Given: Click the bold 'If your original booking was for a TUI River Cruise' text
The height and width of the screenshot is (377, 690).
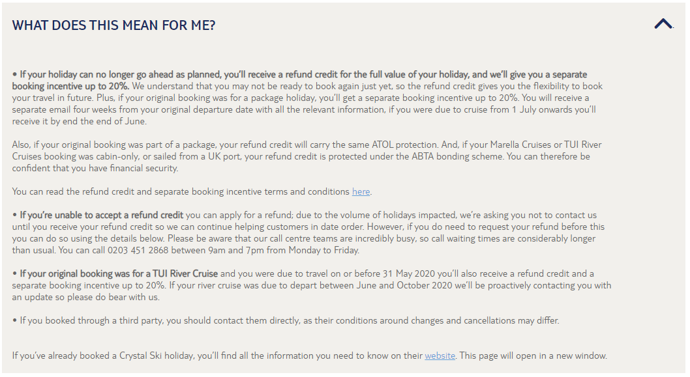Looking at the screenshot, I should point(119,273).
